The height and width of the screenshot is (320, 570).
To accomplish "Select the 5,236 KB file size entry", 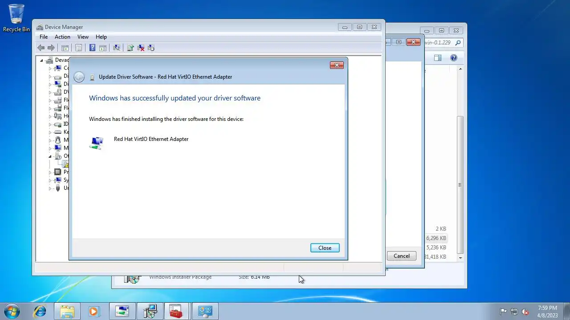I will pyautogui.click(x=436, y=248).
